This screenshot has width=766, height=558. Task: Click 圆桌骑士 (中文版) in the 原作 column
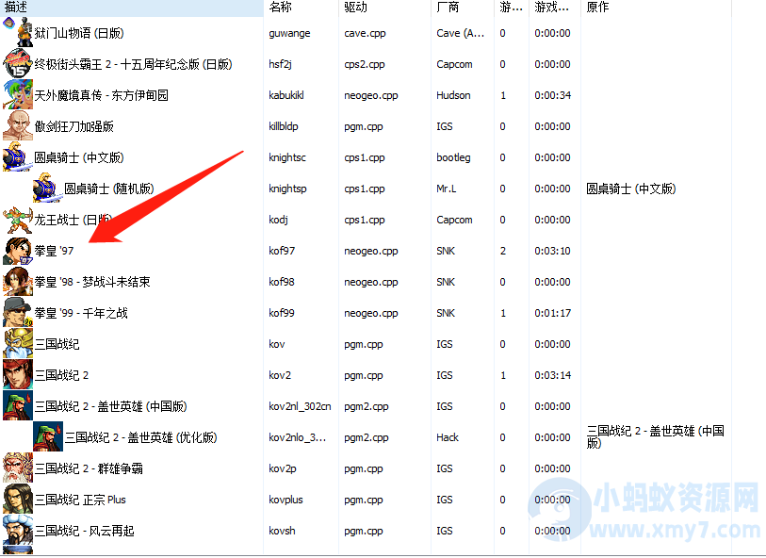tap(630, 189)
